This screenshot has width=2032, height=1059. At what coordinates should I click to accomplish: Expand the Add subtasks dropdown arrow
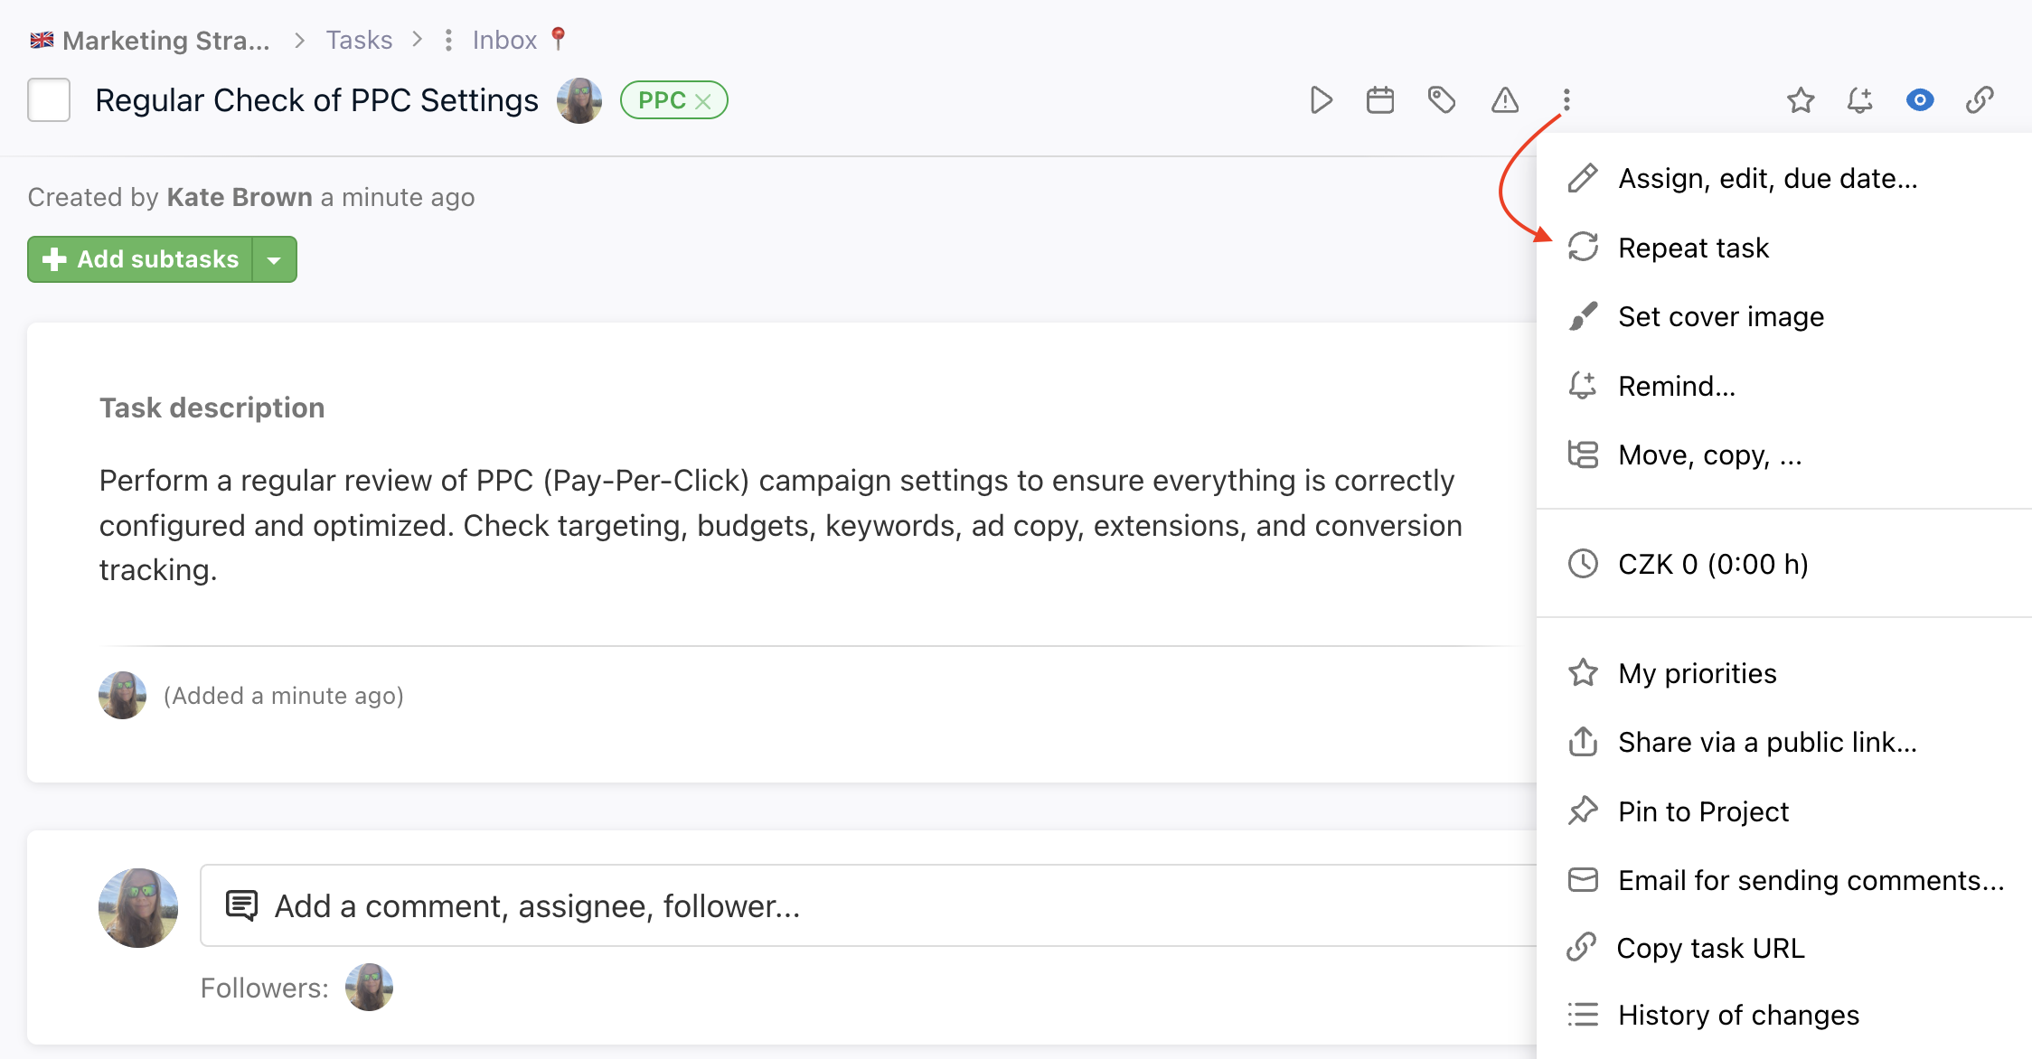(274, 259)
